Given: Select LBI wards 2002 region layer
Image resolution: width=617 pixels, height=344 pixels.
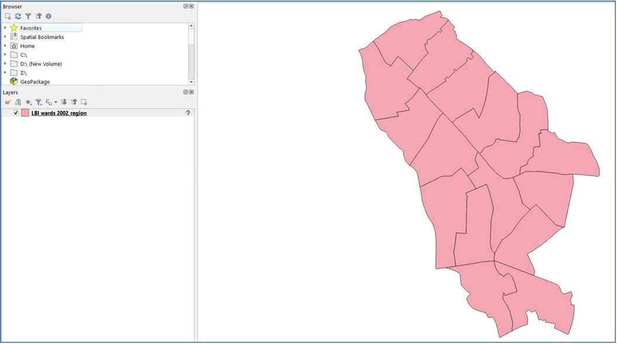Looking at the screenshot, I should 59,113.
